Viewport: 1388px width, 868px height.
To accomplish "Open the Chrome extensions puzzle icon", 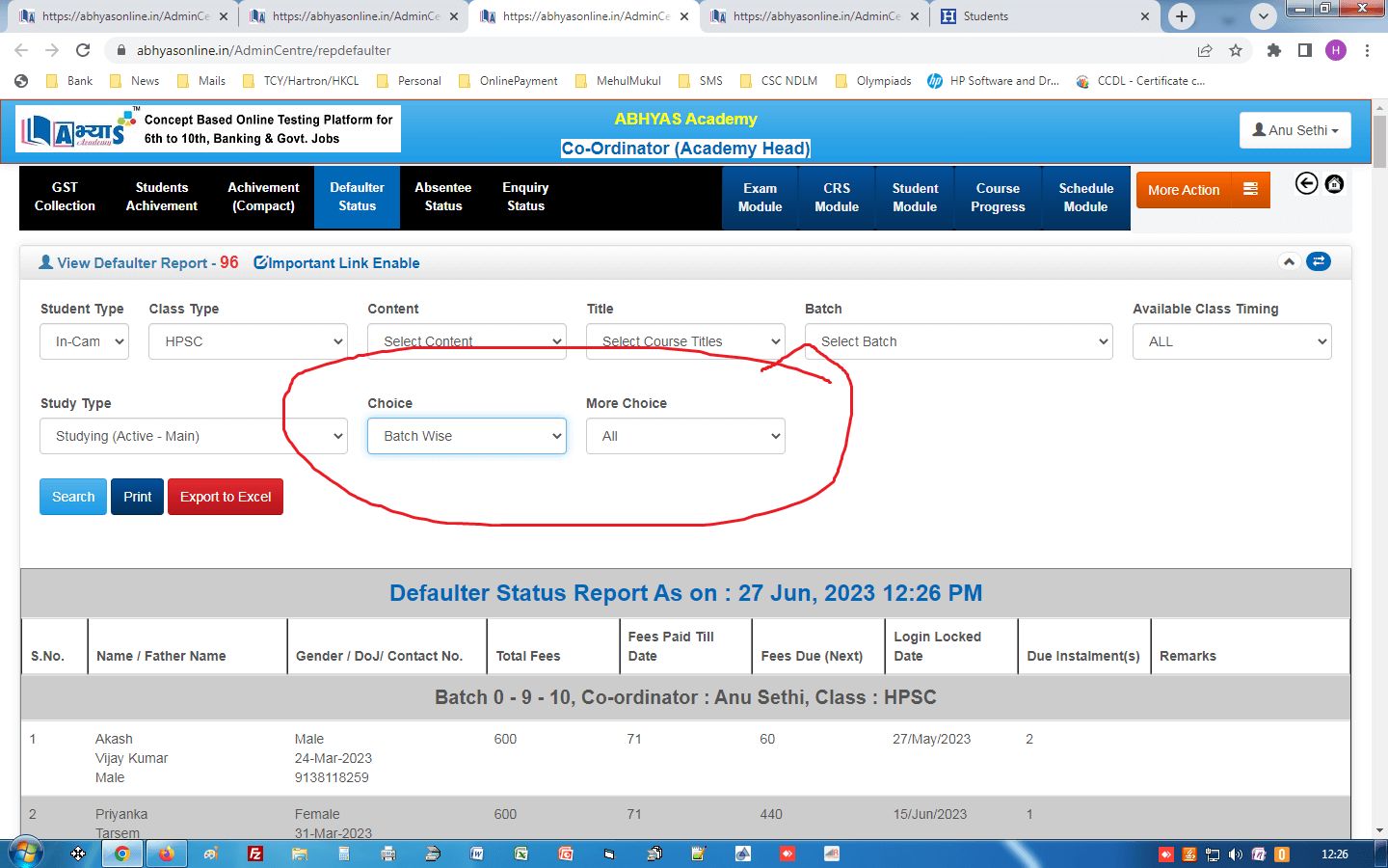I will (1273, 50).
